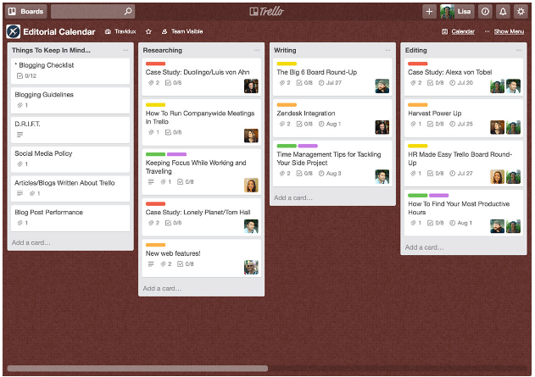The height and width of the screenshot is (377, 535).
Task: Click checklist badge on Big 6 Board Round-Up card
Action: pos(304,82)
